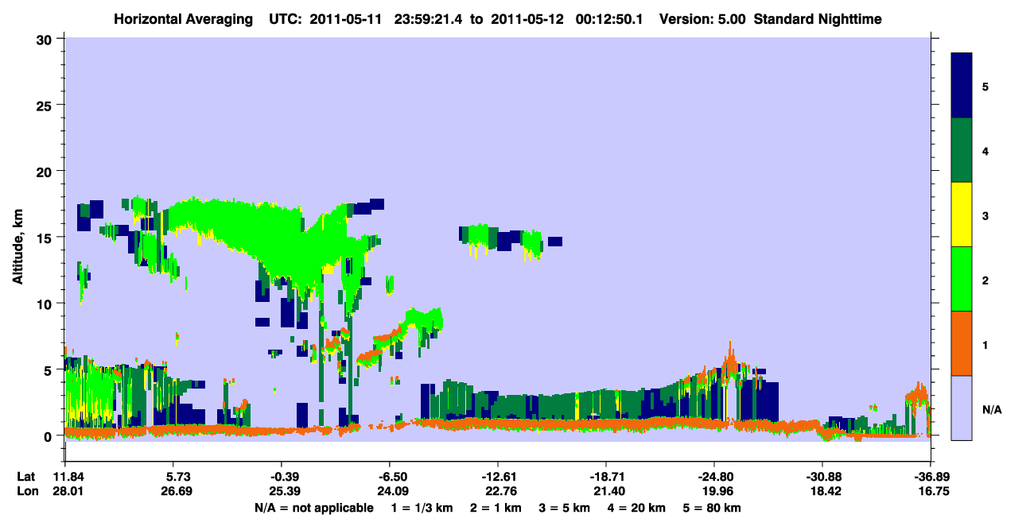Click altitude tick label 20
Screen dimensions: 1034x530
click(46, 171)
